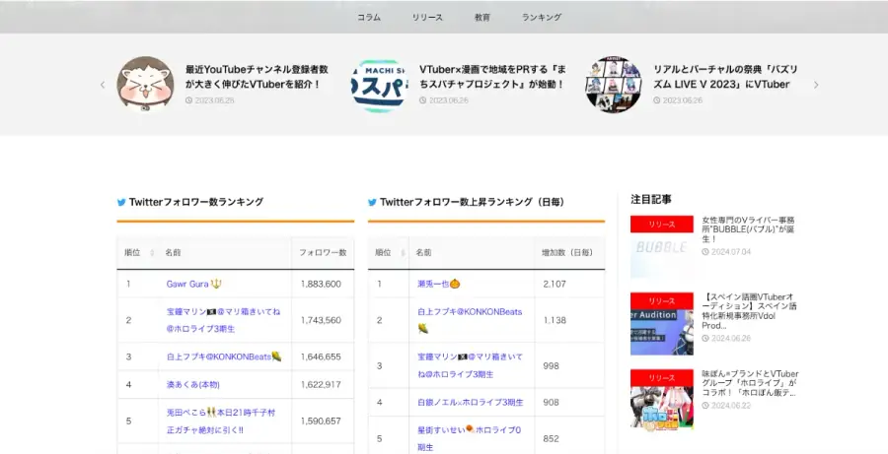Open the 教育 menu item
Screen dimensions: 888x454
pyautogui.click(x=481, y=18)
